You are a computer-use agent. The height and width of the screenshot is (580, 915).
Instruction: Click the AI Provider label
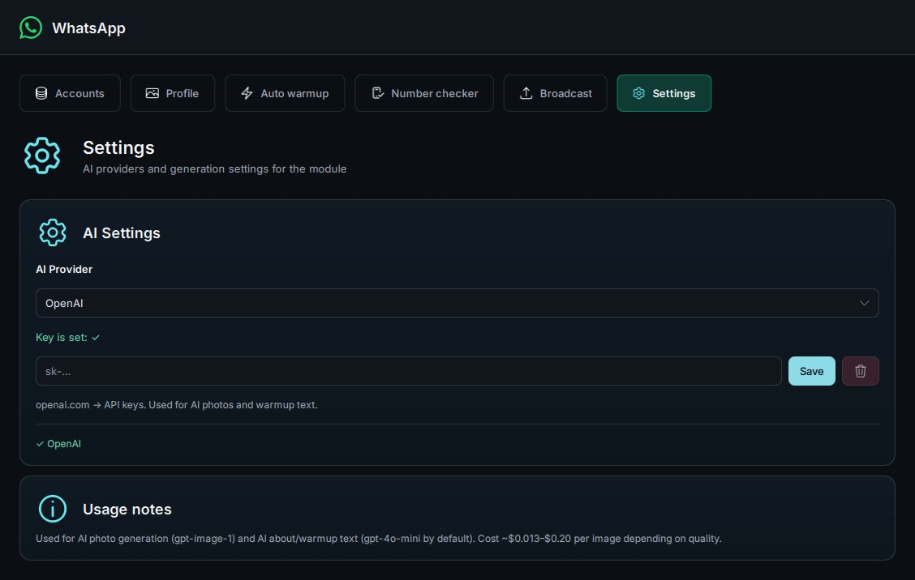click(x=64, y=269)
